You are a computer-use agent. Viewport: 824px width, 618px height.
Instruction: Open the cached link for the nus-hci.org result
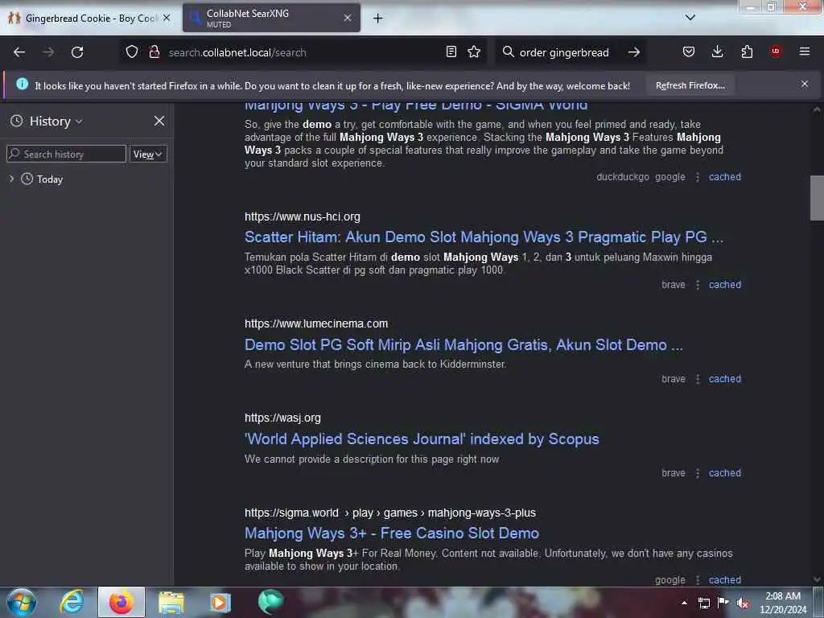[x=725, y=285]
